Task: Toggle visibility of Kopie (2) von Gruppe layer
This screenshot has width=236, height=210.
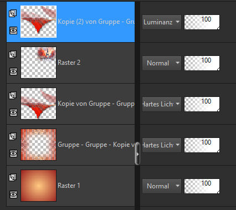Action: click(13, 30)
